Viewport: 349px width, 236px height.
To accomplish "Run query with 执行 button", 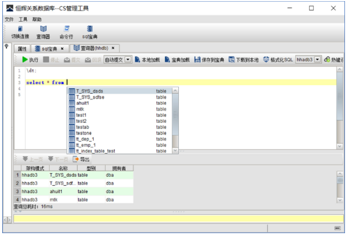I will coord(30,59).
